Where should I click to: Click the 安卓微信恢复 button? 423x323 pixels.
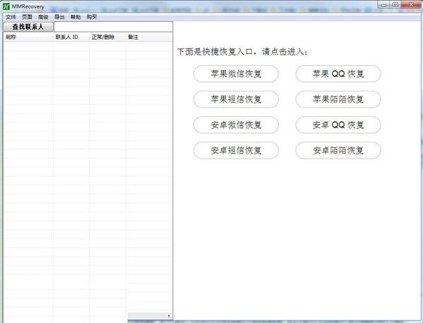coord(236,125)
